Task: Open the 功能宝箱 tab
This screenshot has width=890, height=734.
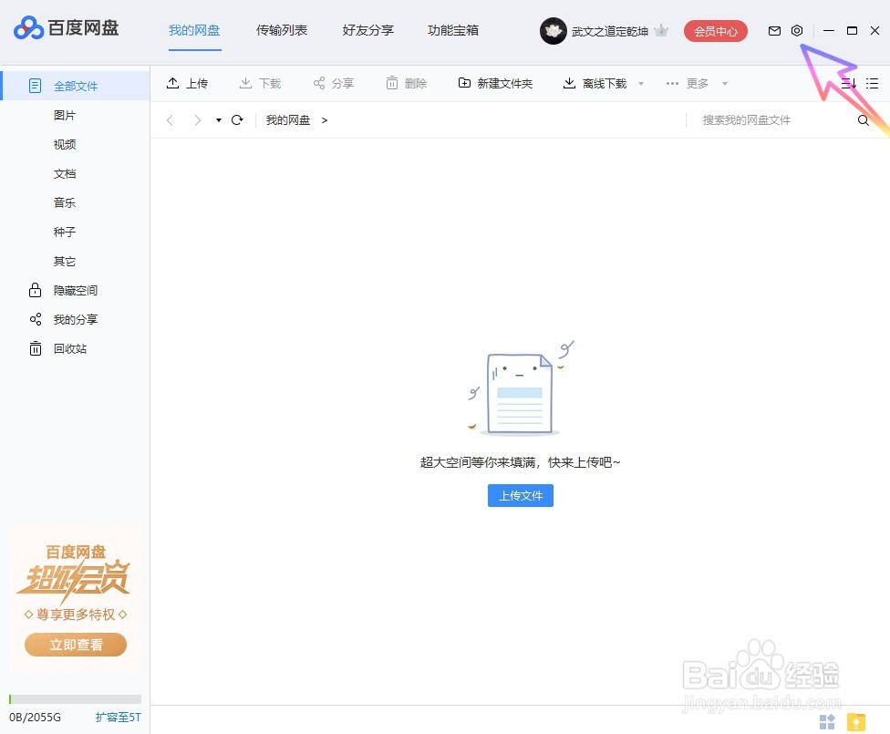Action: tap(452, 30)
